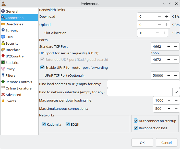The height and width of the screenshot is (149, 180).
Task: Click the Bind local address to IP field
Action: click(x=143, y=84)
